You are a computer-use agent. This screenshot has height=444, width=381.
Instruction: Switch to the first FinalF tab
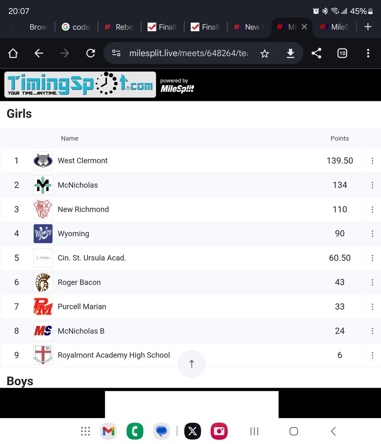tap(163, 27)
